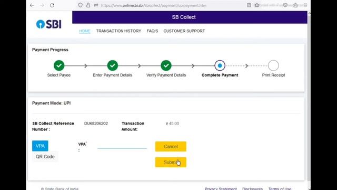Click the padlock site security icon
This screenshot has height=190, width=337.
pos(88,5)
